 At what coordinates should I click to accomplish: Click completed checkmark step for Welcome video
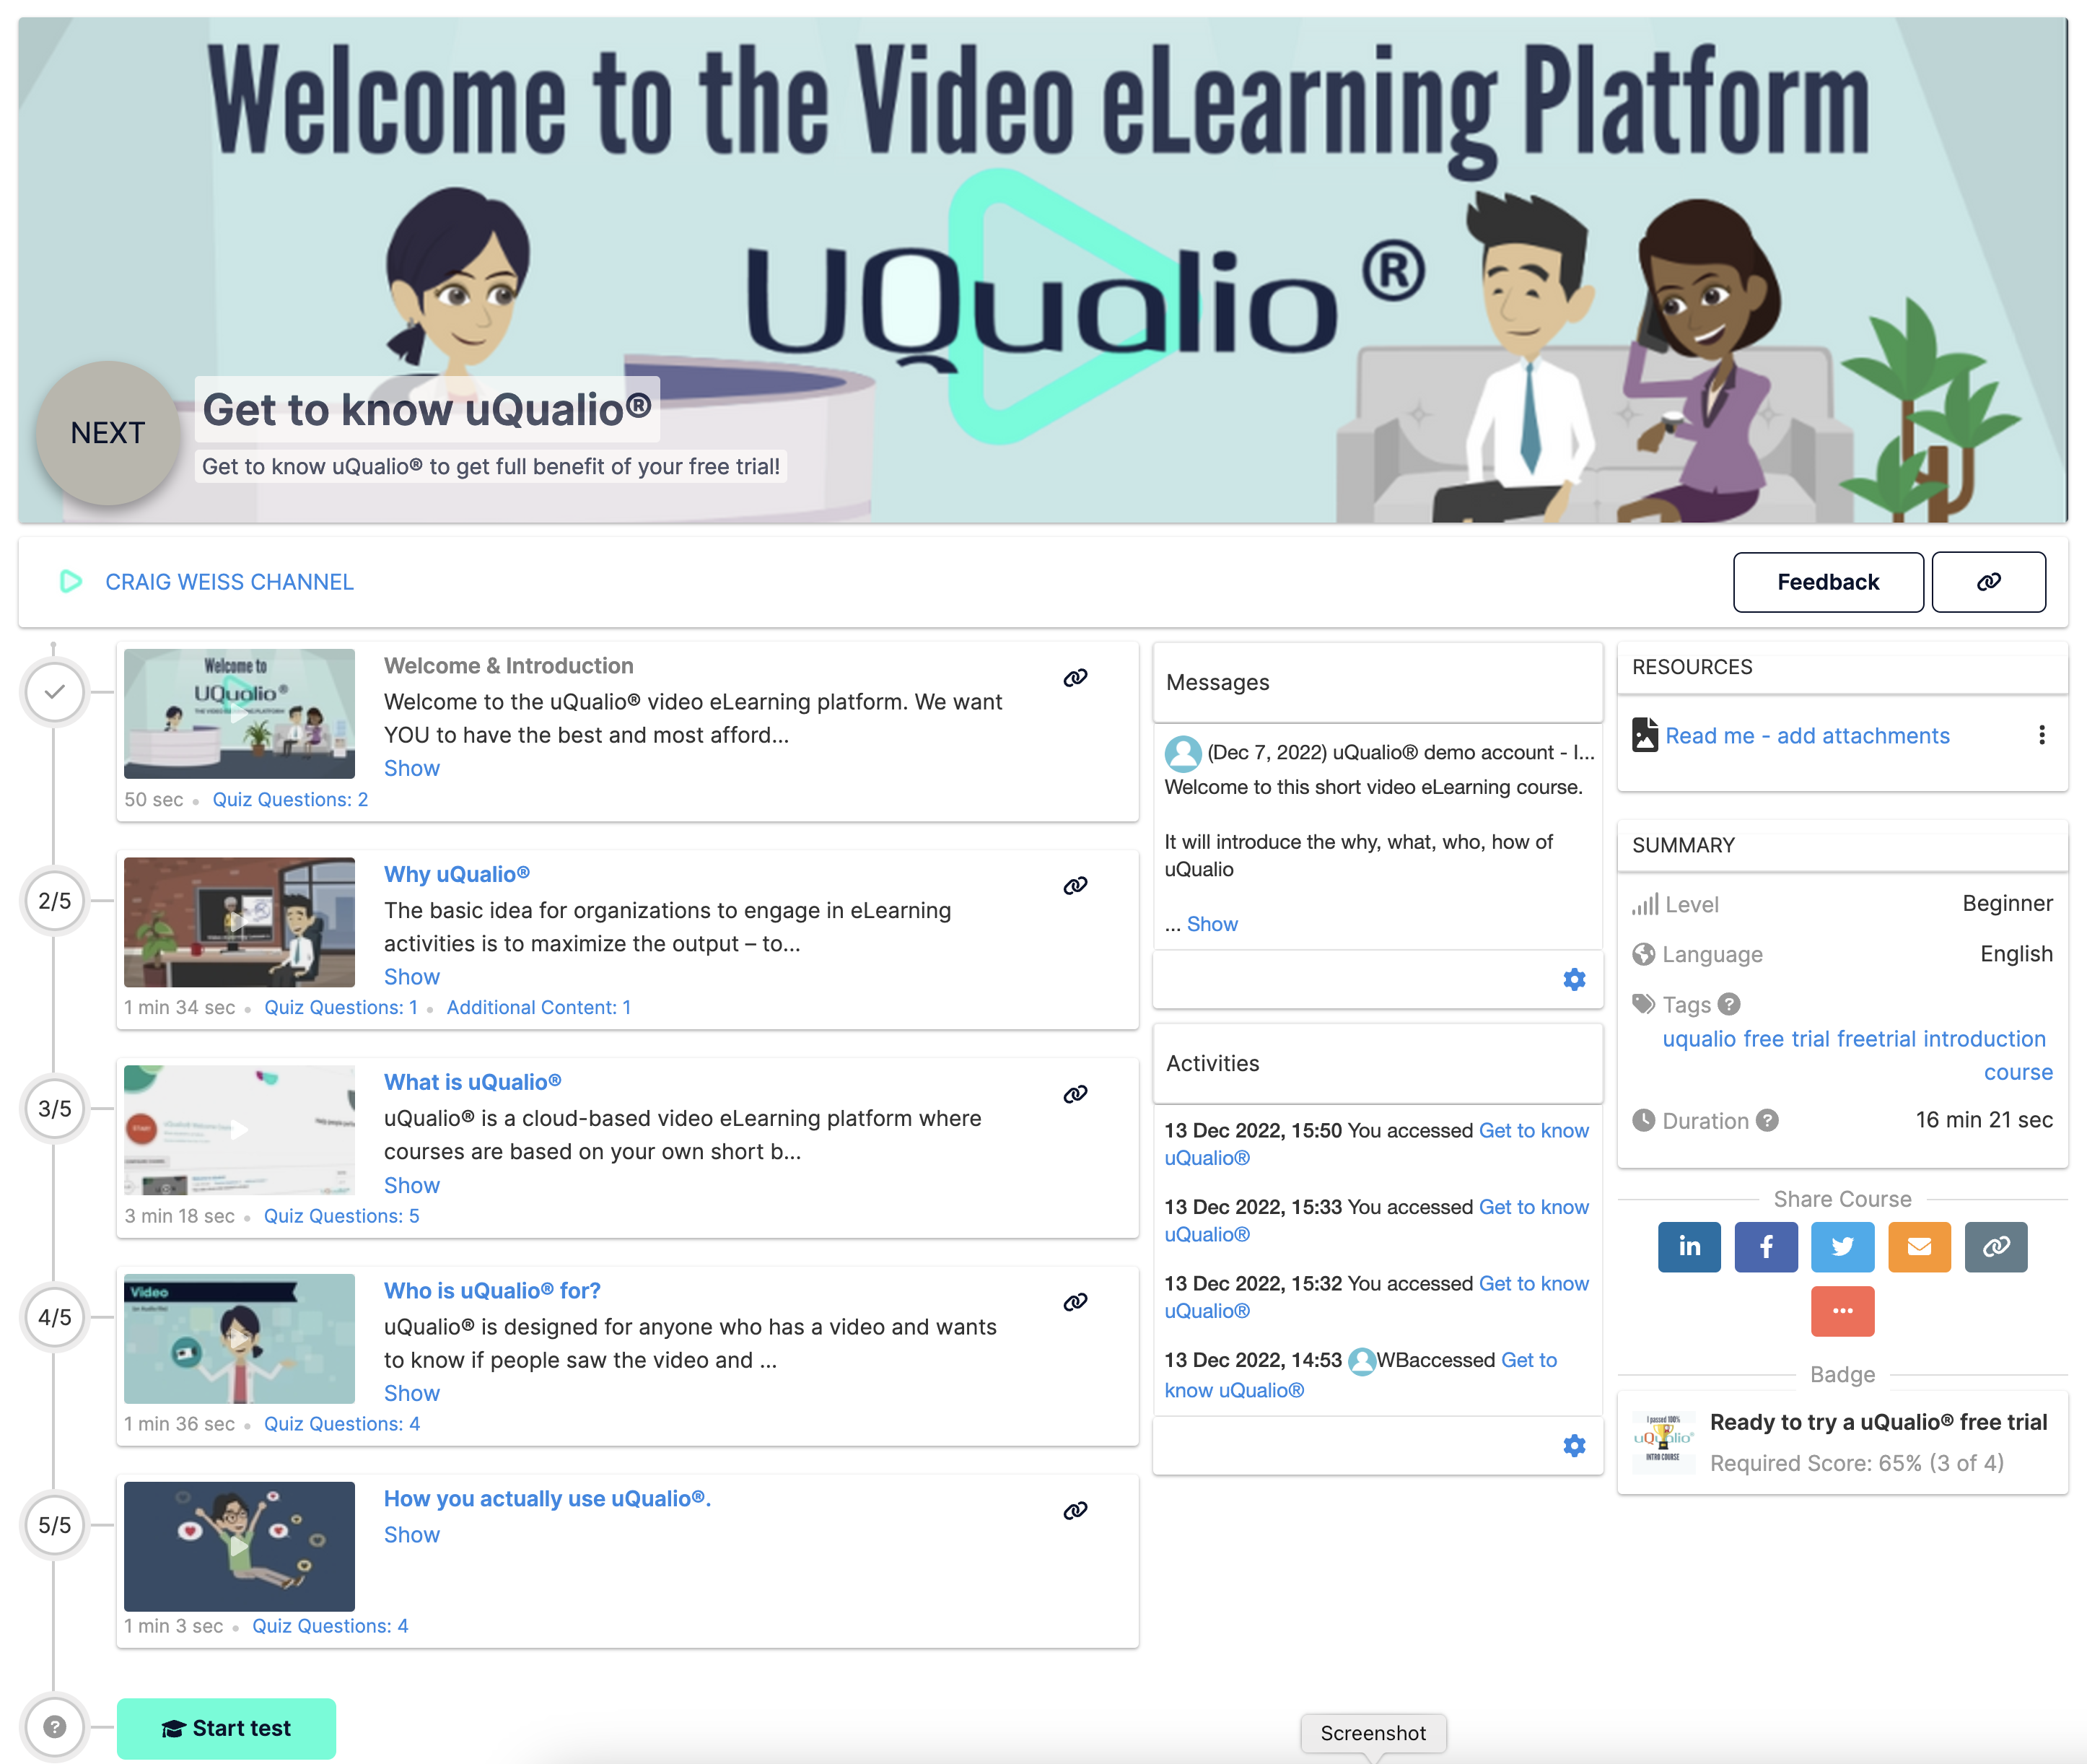(x=55, y=692)
